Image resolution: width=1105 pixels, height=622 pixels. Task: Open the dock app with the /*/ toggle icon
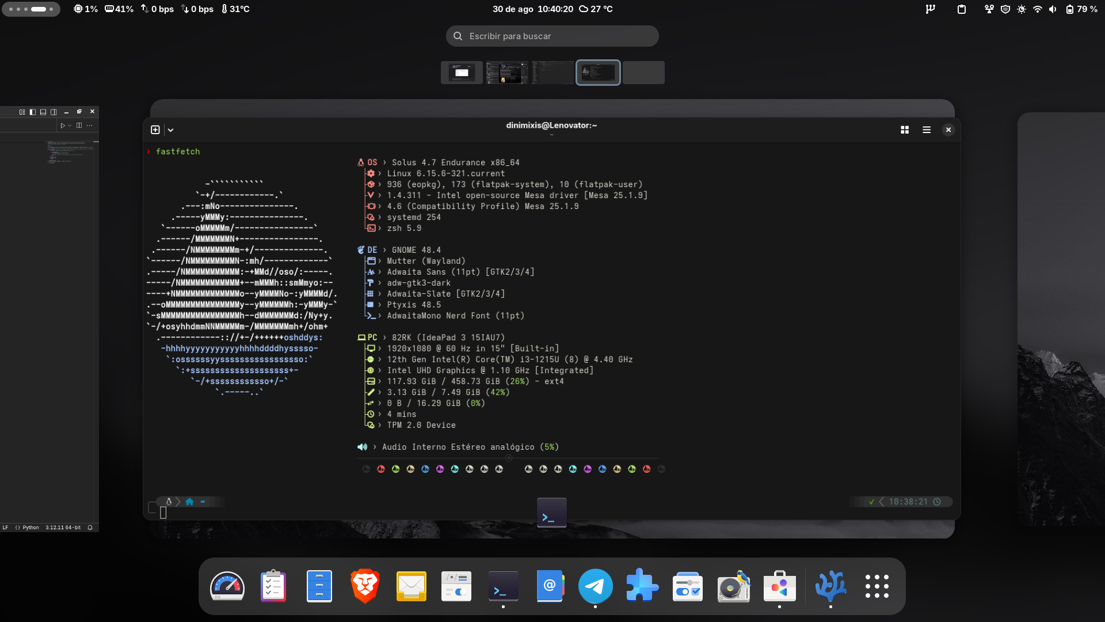click(456, 586)
